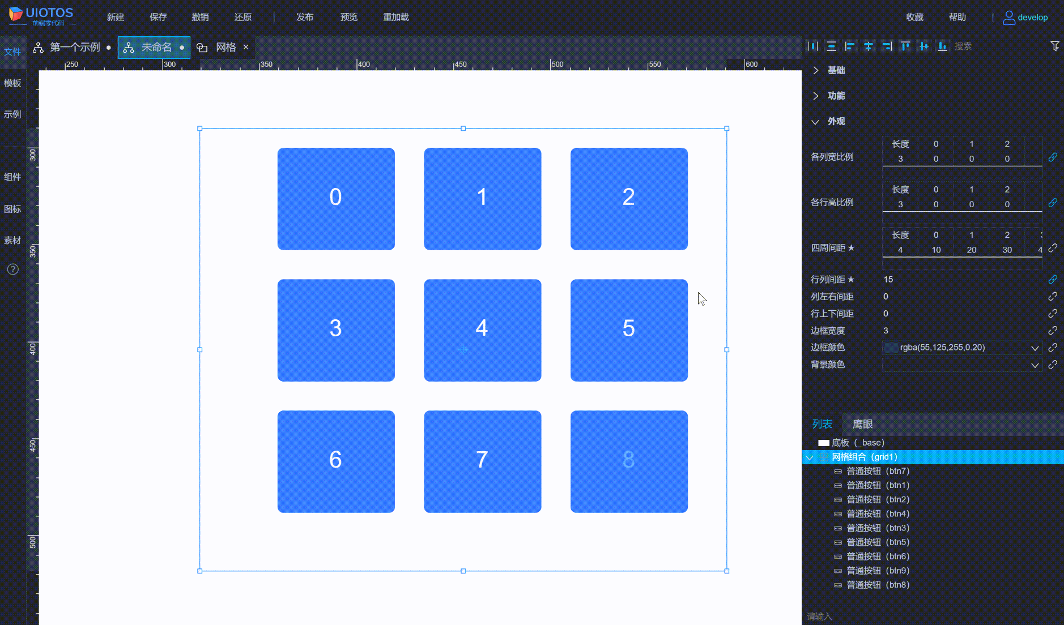Enable the link icon for 边框宽度

tap(1053, 331)
